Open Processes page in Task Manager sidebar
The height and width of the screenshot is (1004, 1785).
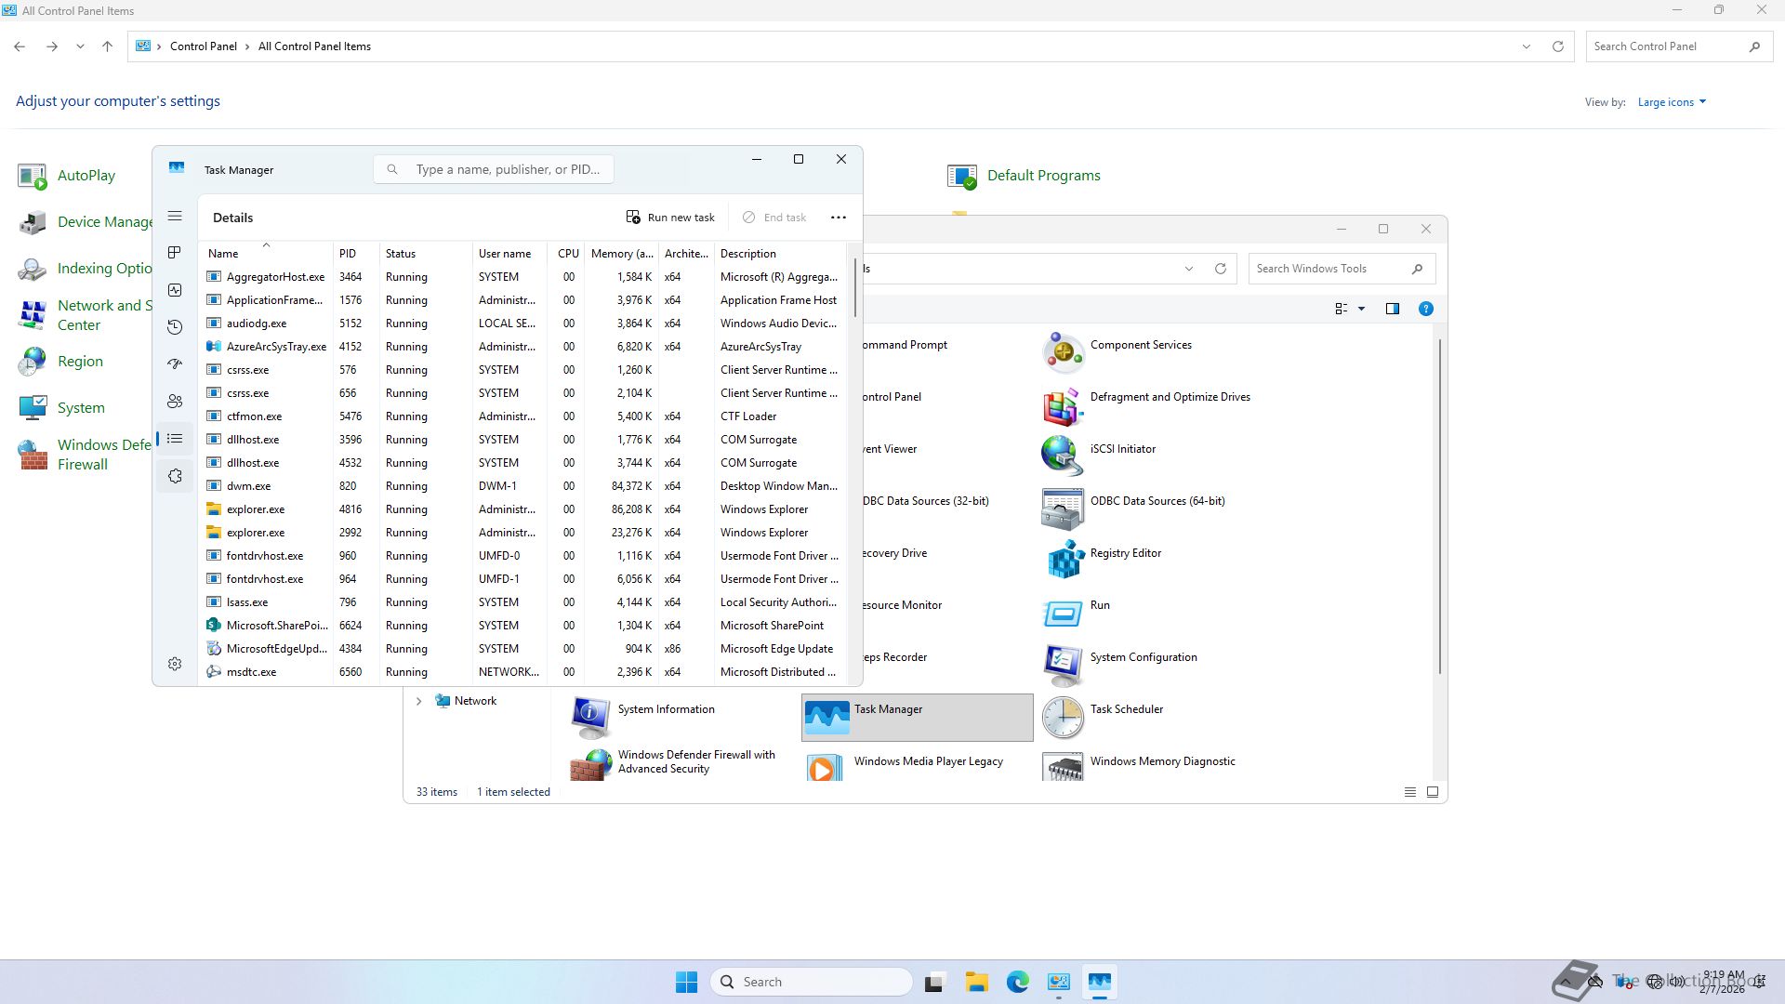click(174, 253)
